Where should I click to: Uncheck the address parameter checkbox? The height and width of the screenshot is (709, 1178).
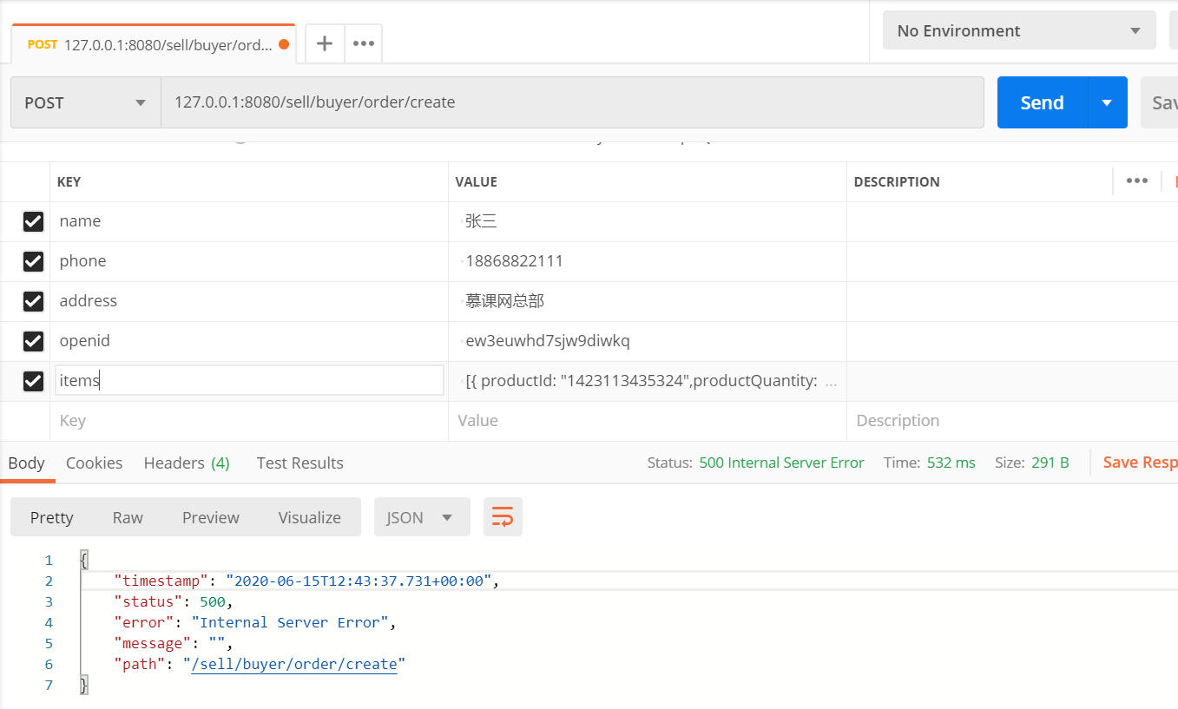[x=33, y=301]
